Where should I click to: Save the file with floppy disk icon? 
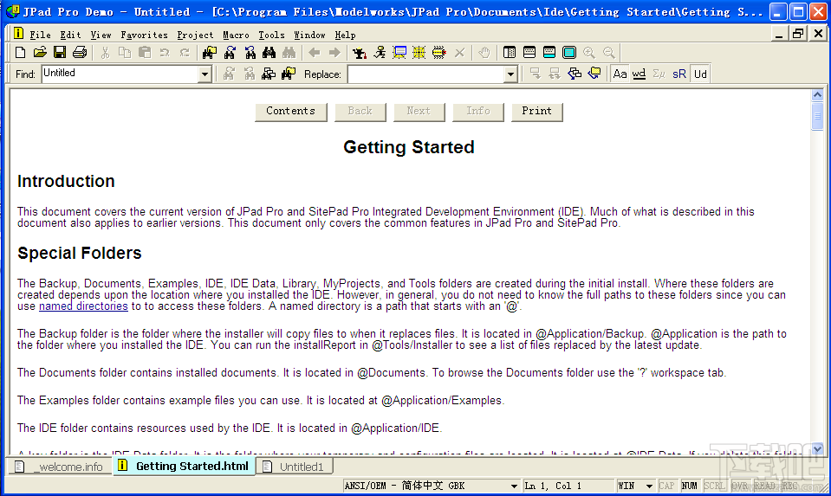pos(60,53)
